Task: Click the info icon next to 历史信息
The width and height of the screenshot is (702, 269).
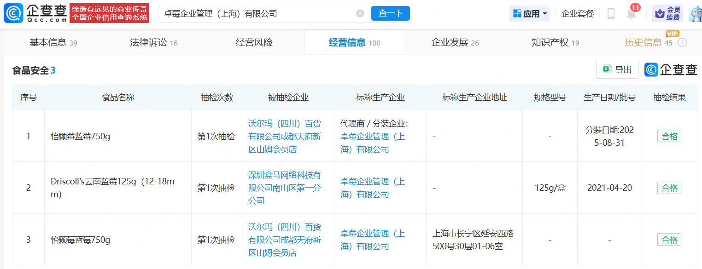Action: 683,43
